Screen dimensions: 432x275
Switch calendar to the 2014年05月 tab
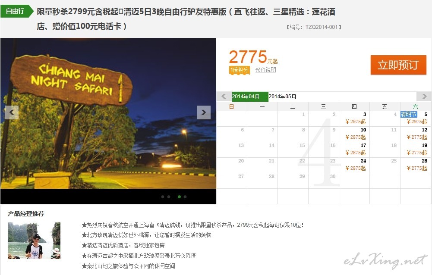282,97
